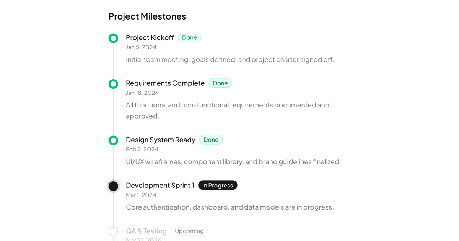Click the Jan 5, 2024 date
Viewport: 459px width, 241px height.
pos(141,47)
